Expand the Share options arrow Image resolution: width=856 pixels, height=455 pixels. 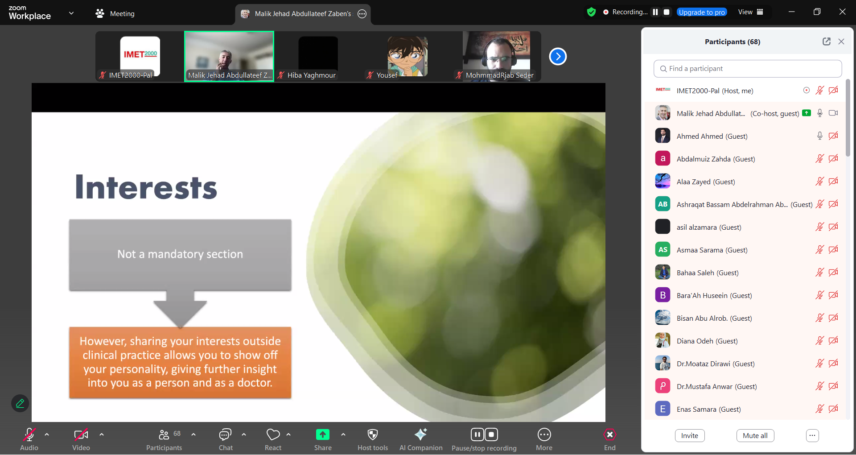[x=343, y=434]
